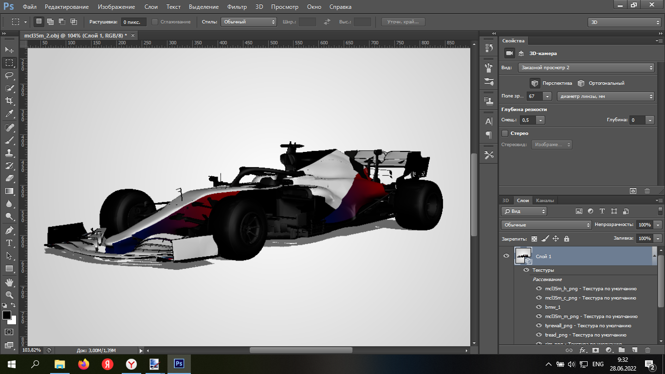
Task: Toggle visibility of Текстуры group
Action: click(526, 270)
